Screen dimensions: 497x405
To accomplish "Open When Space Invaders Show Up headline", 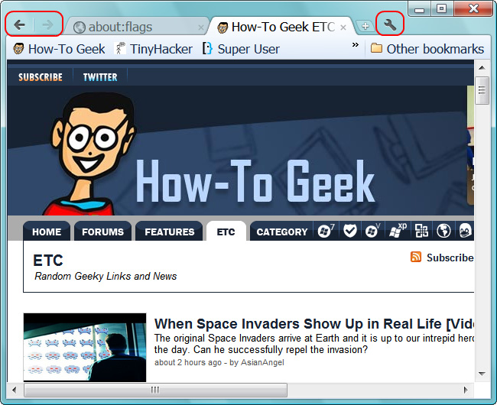I will pos(313,324).
